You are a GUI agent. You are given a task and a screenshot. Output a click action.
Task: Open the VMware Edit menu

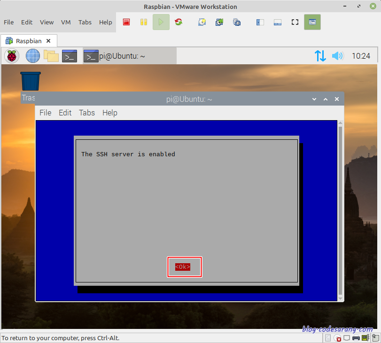(27, 23)
